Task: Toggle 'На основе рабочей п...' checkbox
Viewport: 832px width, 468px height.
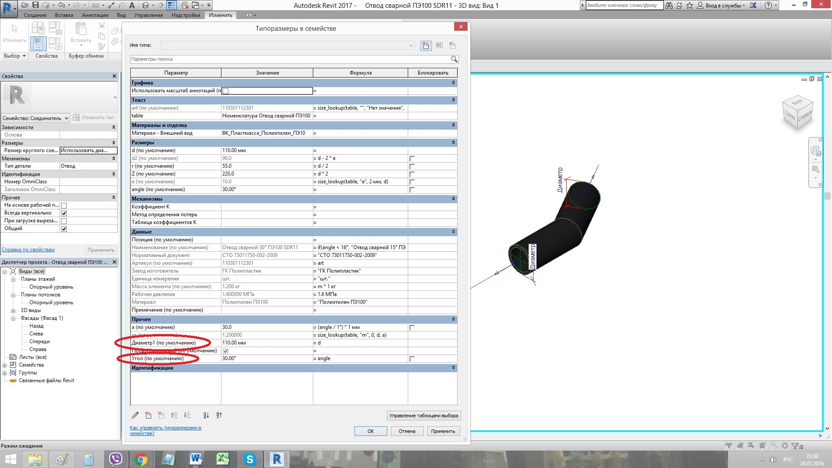Action: click(x=64, y=205)
